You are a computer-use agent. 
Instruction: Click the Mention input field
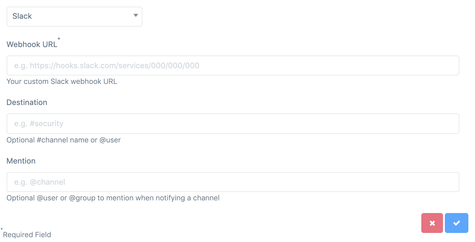point(233,182)
